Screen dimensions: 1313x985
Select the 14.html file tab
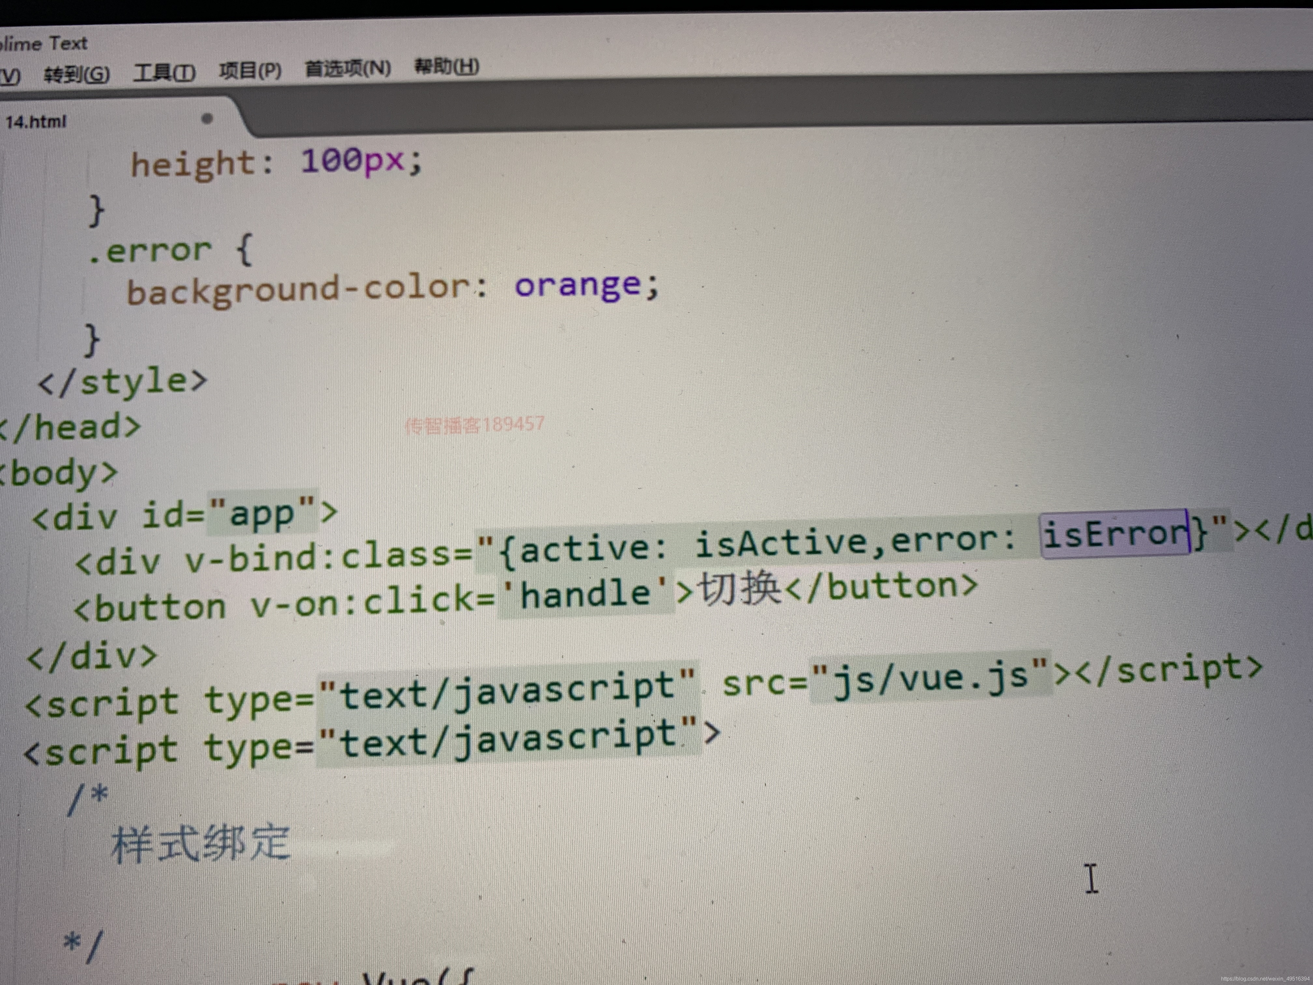click(35, 122)
